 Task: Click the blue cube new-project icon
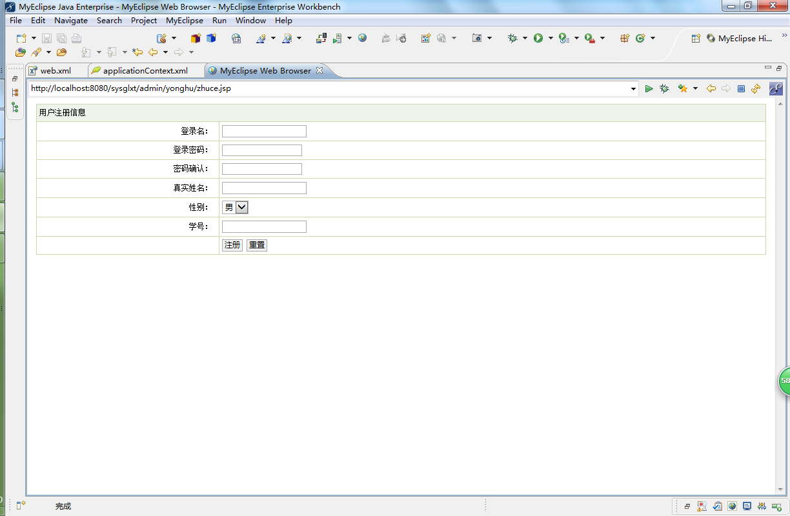click(x=211, y=39)
